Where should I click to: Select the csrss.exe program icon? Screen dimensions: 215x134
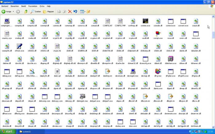point(196,34)
